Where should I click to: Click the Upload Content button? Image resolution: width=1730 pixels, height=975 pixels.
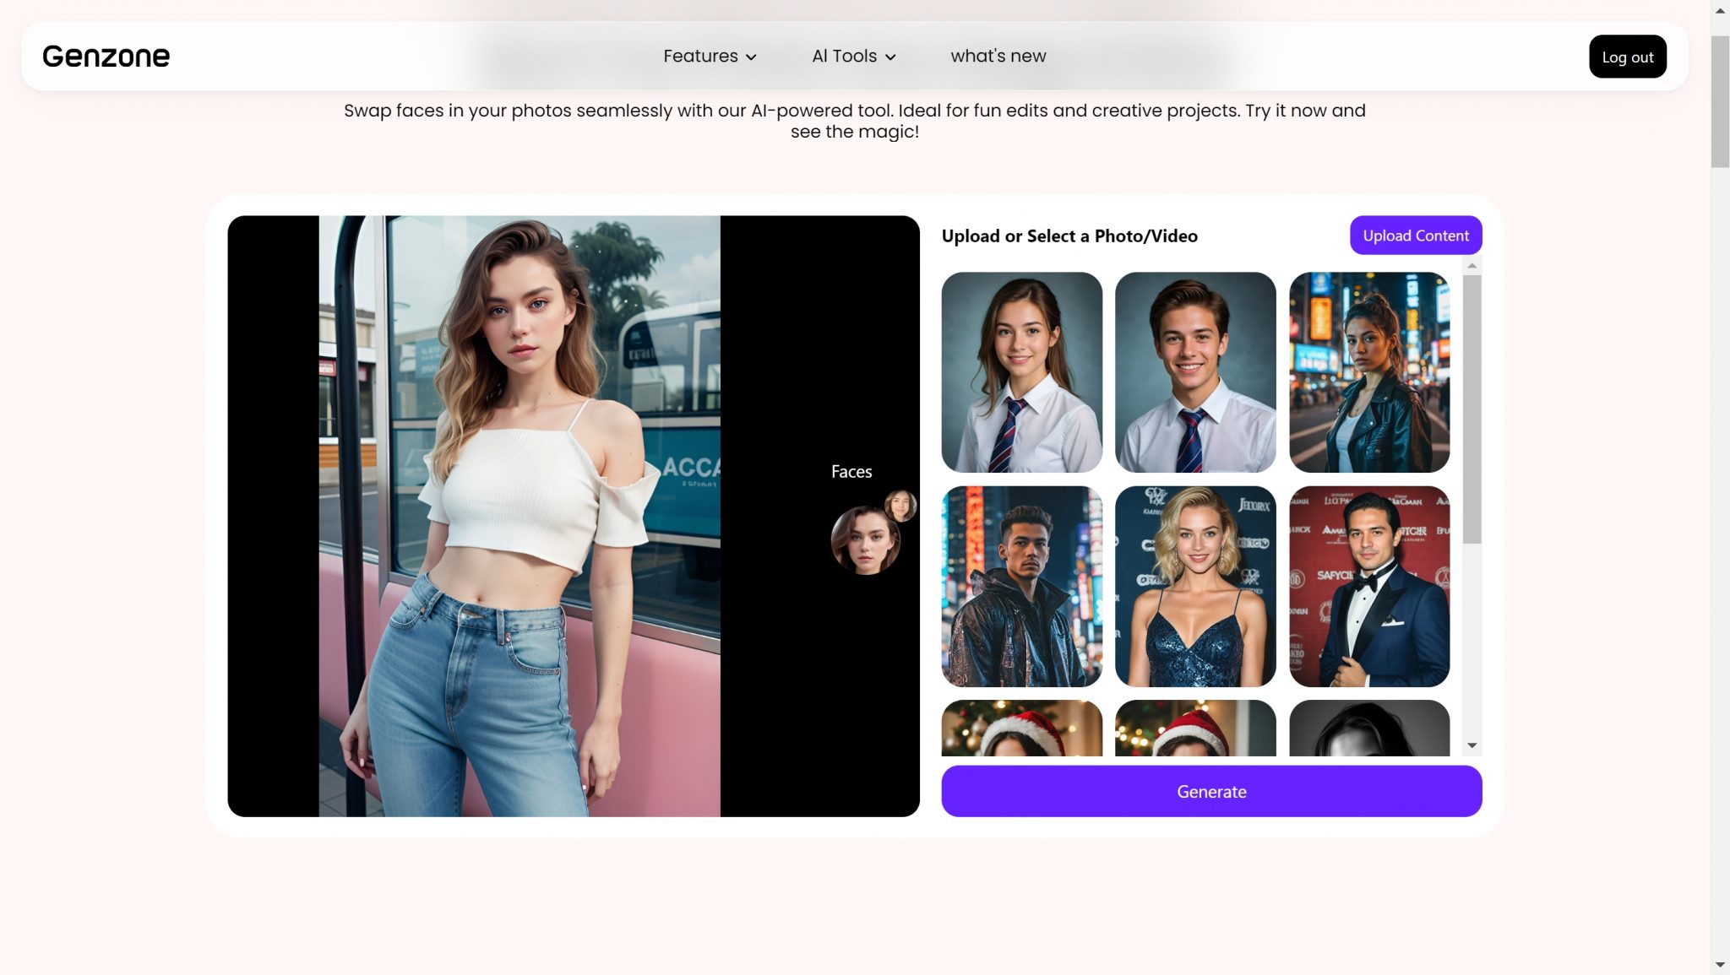click(x=1416, y=236)
